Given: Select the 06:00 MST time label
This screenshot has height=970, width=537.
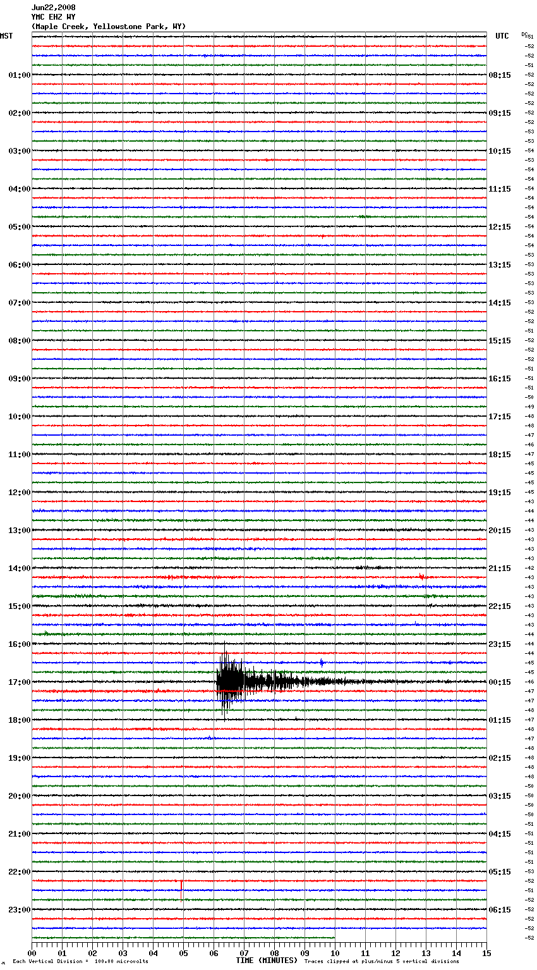Looking at the screenshot, I should click(20, 265).
